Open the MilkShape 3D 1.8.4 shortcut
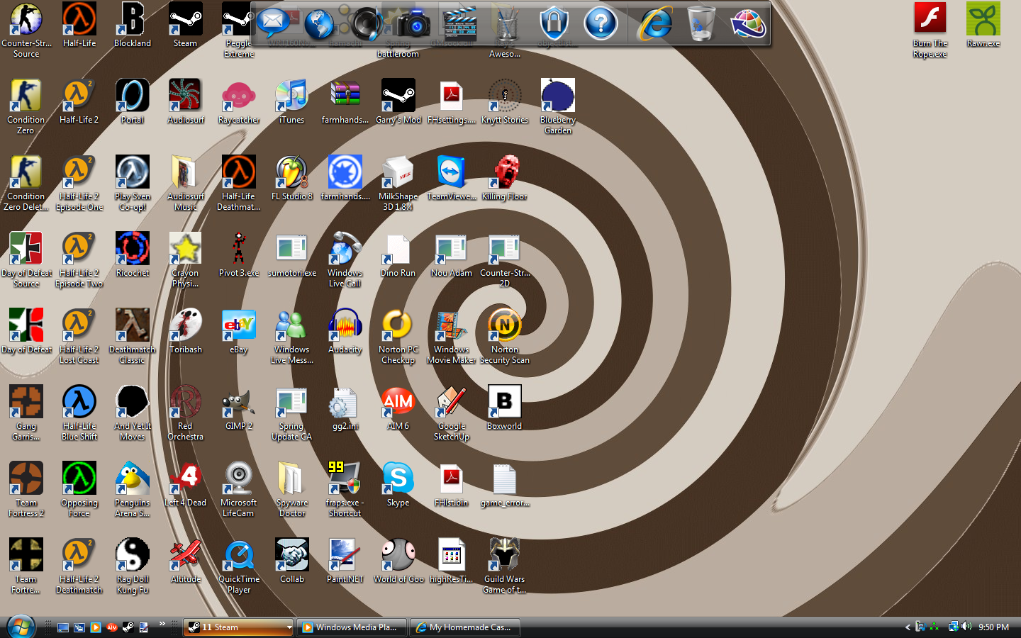 click(x=398, y=183)
